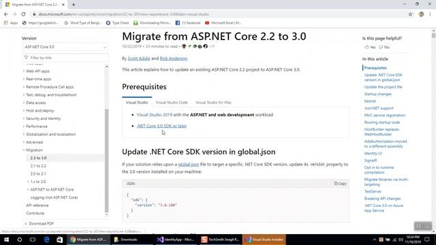
Task: Switch to Visual Studio for Mac tab
Action: click(x=213, y=102)
